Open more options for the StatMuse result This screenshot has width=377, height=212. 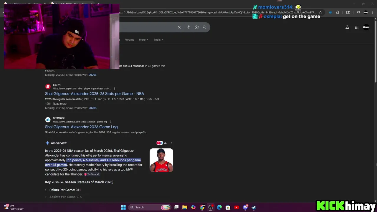[111, 122]
